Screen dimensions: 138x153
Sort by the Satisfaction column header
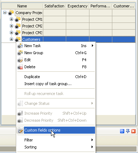point(55,6)
